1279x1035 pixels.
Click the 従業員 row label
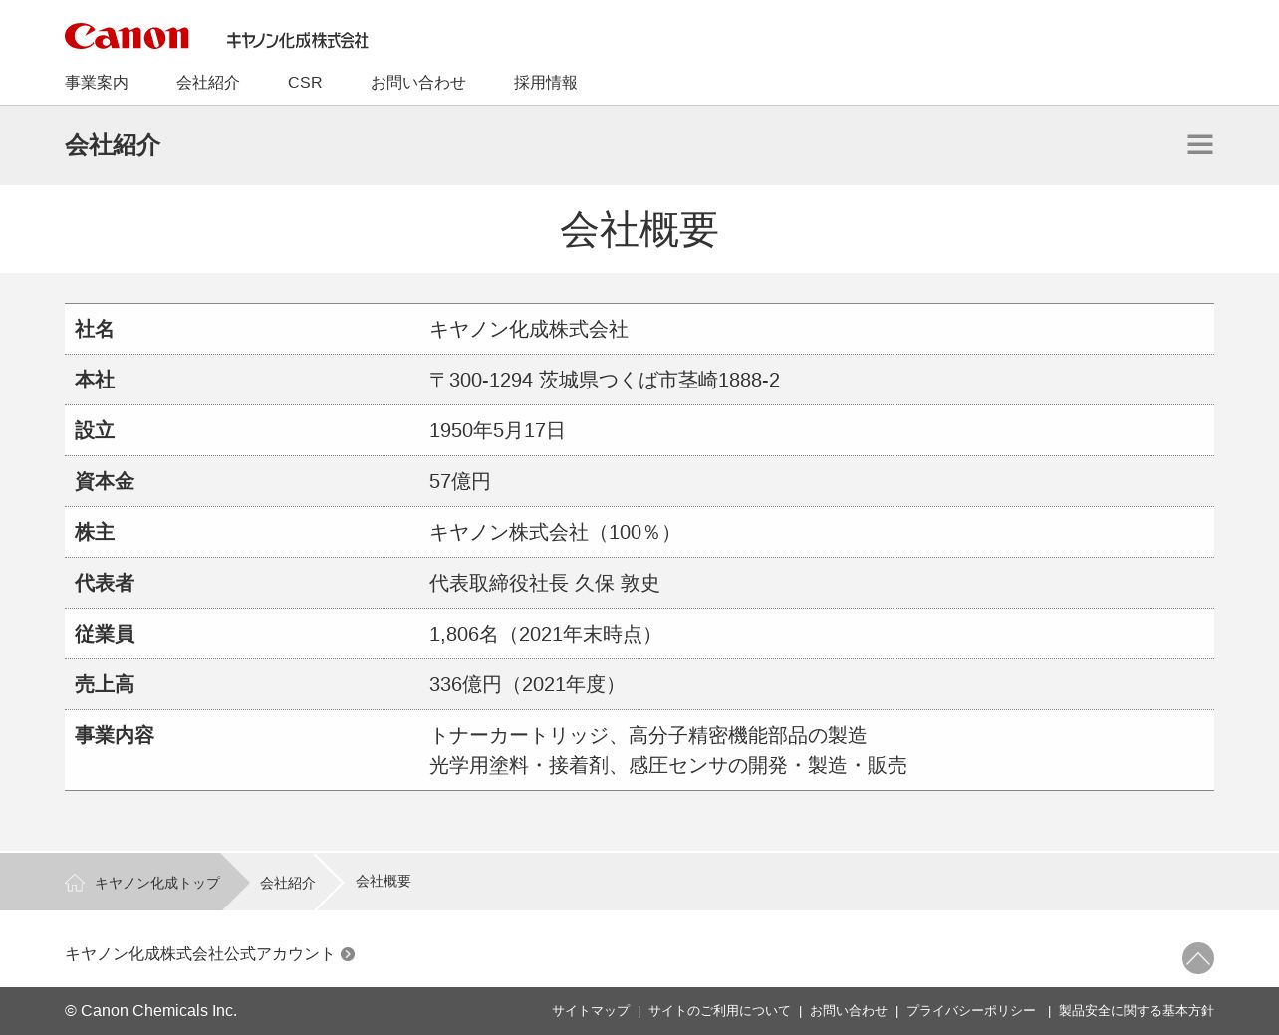105,634
